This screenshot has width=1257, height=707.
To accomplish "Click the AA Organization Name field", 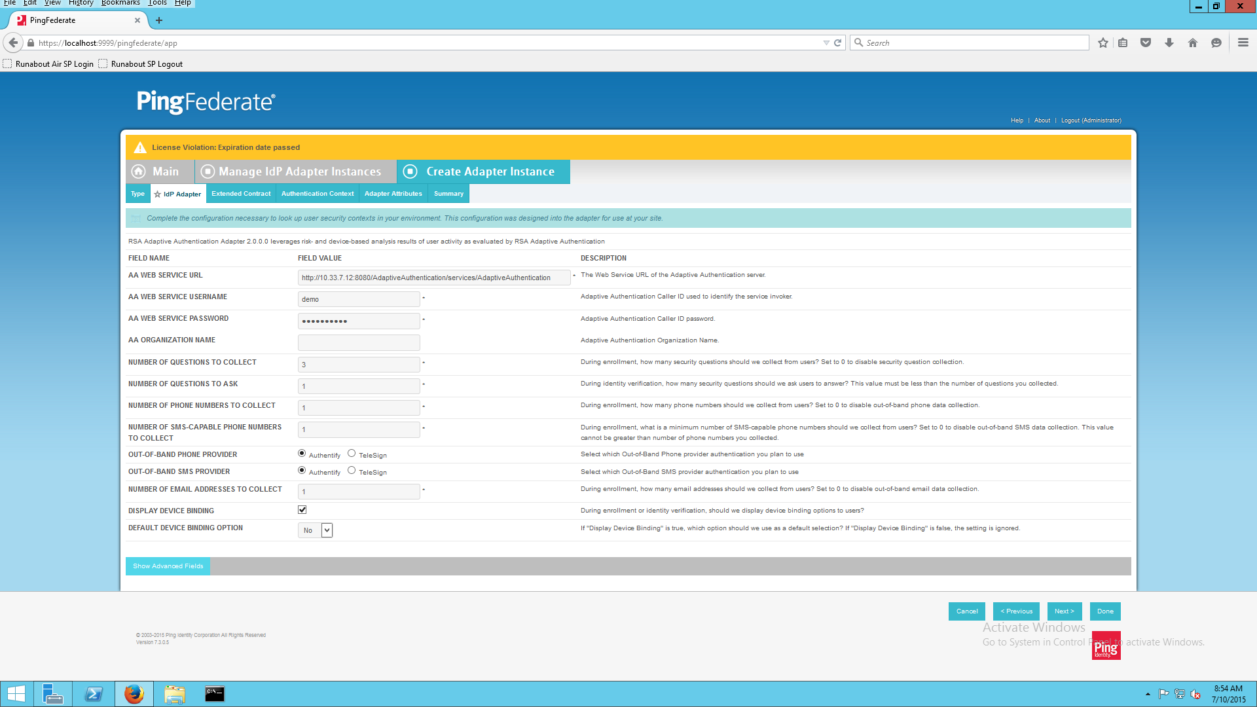I will tap(359, 342).
